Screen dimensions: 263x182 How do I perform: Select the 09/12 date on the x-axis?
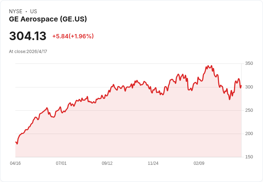point(107,163)
